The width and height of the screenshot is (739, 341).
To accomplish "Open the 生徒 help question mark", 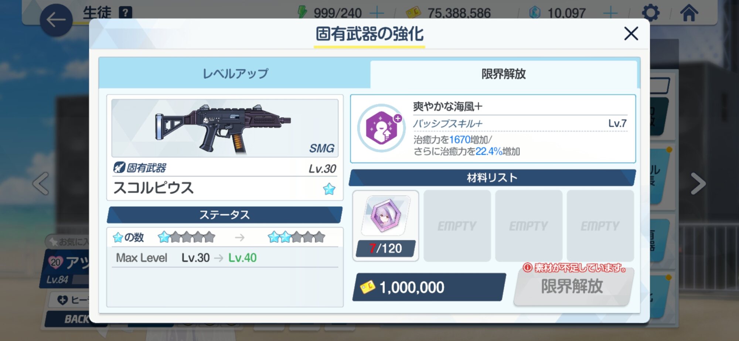I will pyautogui.click(x=125, y=13).
